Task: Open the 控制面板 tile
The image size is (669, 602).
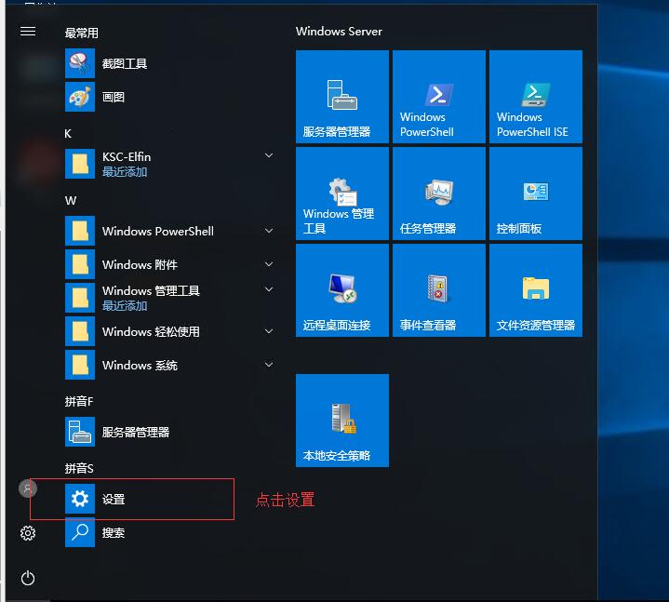Action: (536, 194)
